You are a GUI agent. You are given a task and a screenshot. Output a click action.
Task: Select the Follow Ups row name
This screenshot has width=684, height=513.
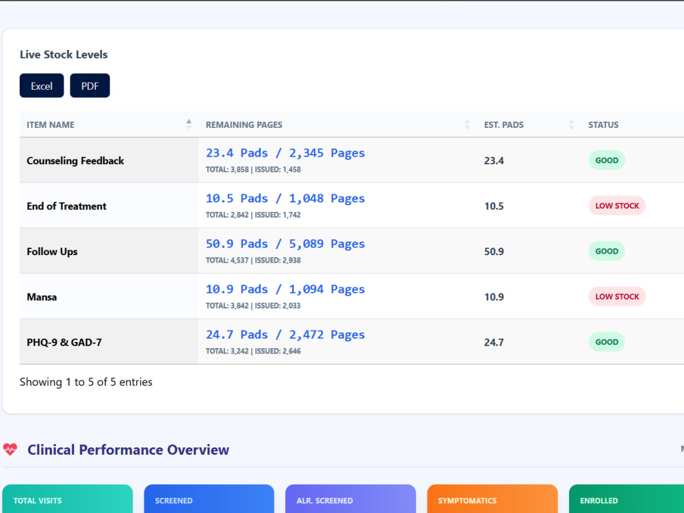[x=52, y=252]
